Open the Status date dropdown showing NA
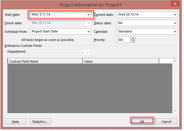Image resolution: width=184 pixels, height=131 pixels. tap(175, 23)
